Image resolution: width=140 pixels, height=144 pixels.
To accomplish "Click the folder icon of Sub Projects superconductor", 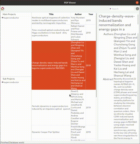I will [3, 82].
